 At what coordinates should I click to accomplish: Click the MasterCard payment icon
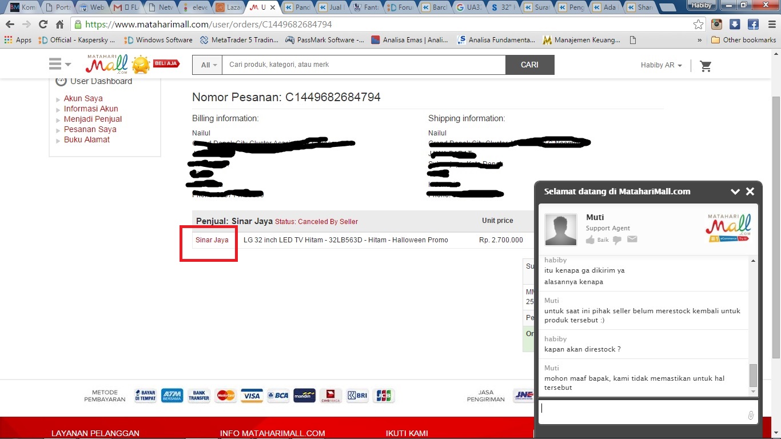(226, 396)
